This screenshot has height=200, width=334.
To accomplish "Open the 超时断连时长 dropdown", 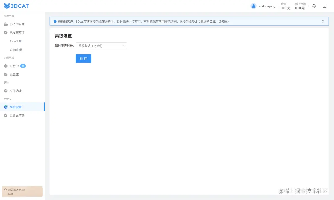I will (101, 46).
